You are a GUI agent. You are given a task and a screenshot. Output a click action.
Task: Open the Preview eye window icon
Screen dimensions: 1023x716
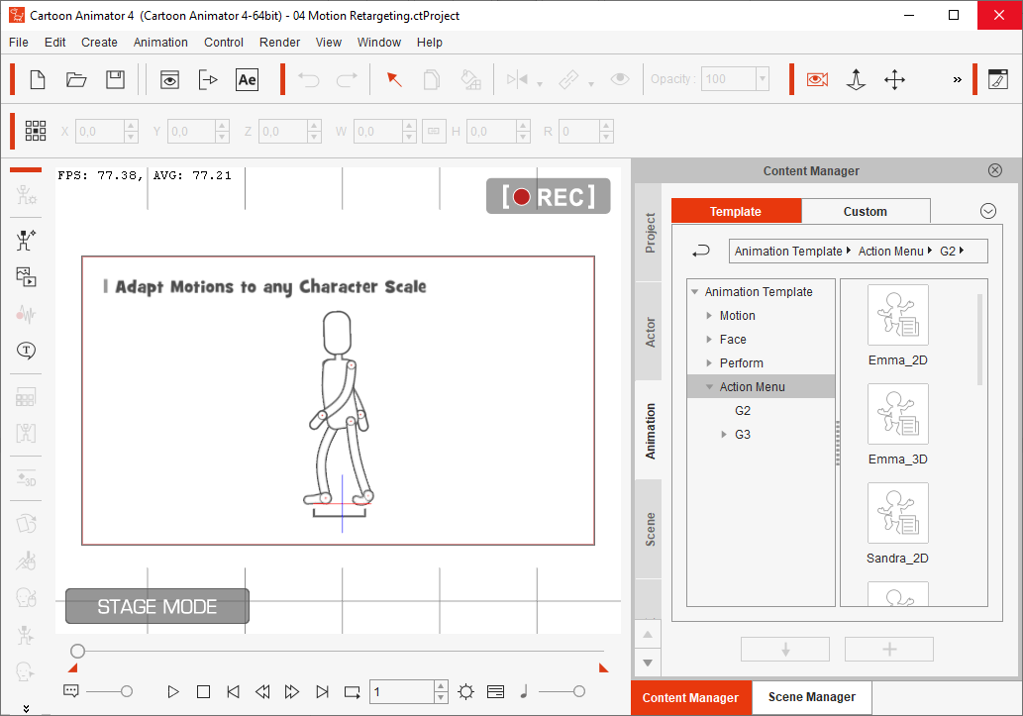[x=169, y=79]
